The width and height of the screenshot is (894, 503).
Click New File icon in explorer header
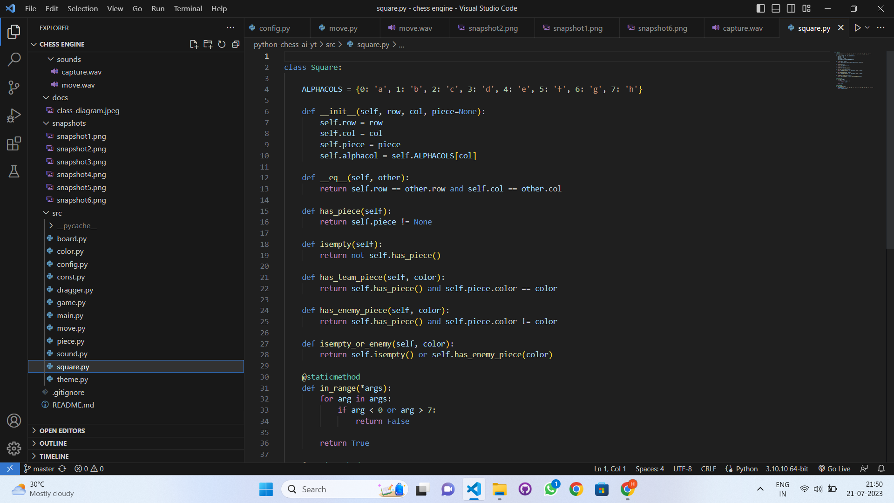click(194, 44)
